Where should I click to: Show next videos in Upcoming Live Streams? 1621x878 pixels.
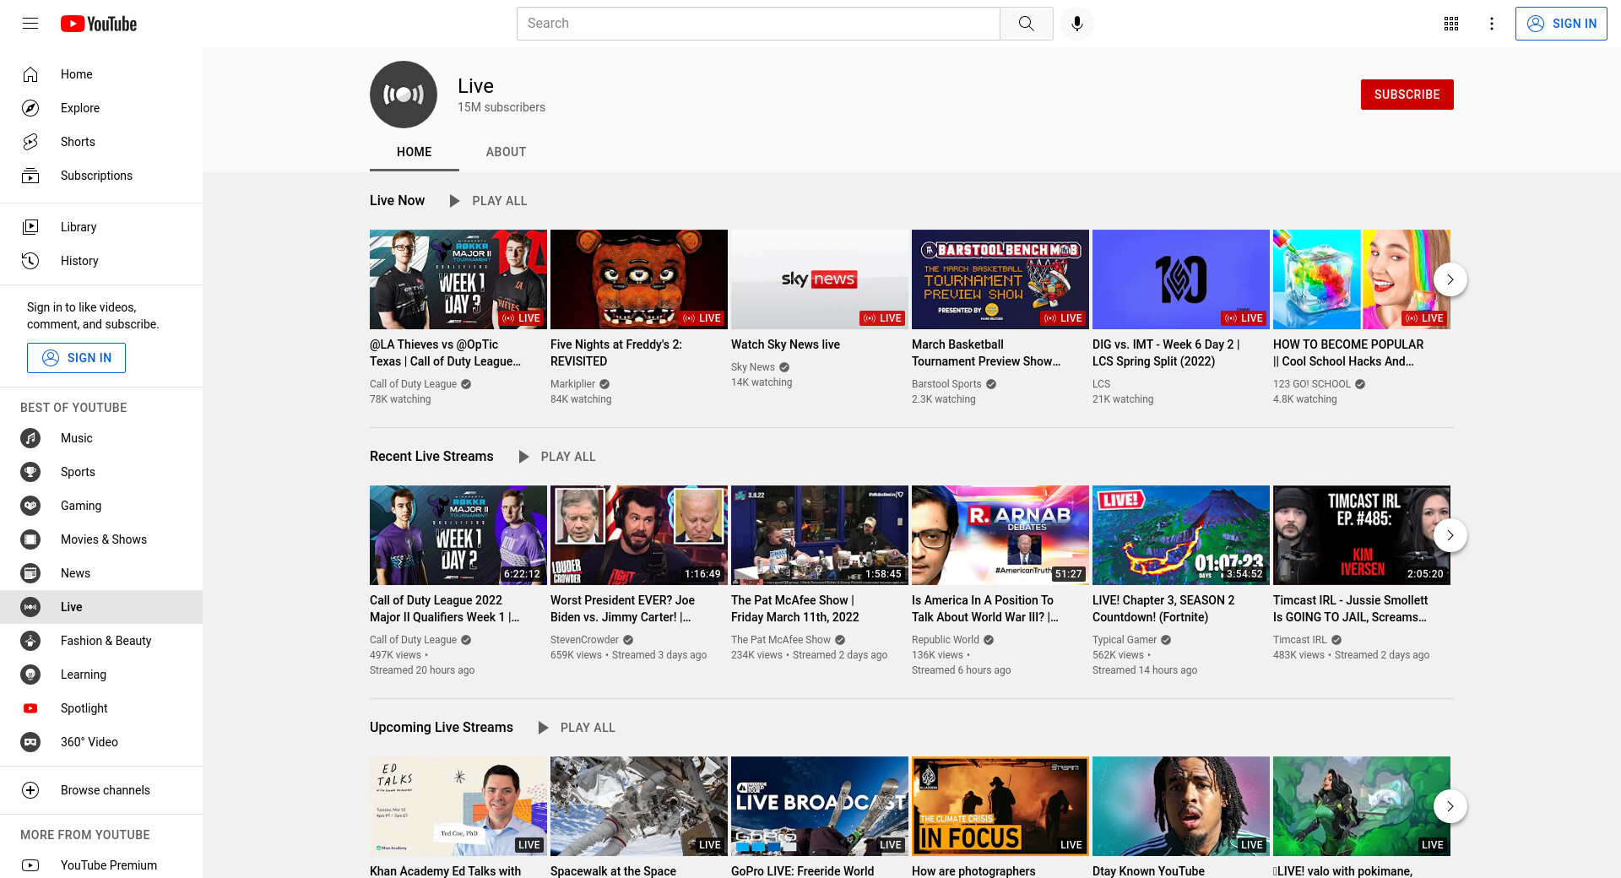[x=1450, y=806]
